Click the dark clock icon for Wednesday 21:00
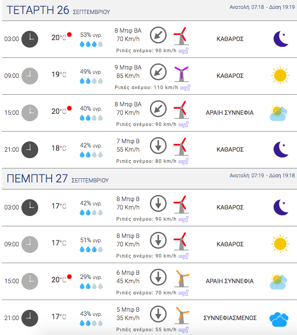This screenshot has height=335, width=297. coord(30,149)
